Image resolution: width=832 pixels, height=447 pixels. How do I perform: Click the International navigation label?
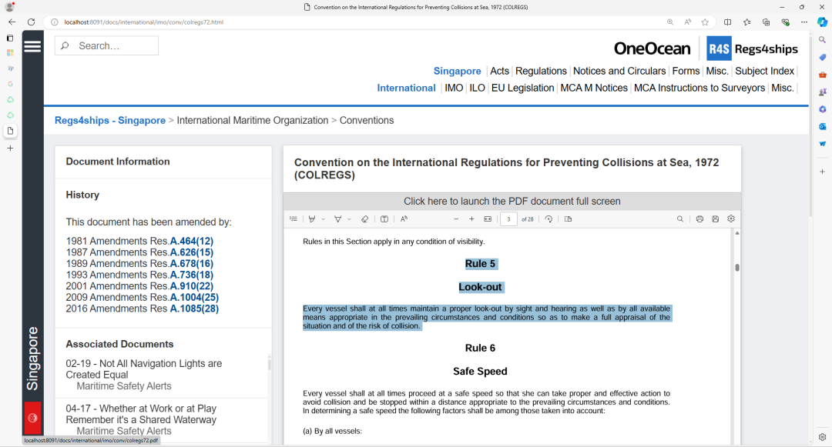406,88
